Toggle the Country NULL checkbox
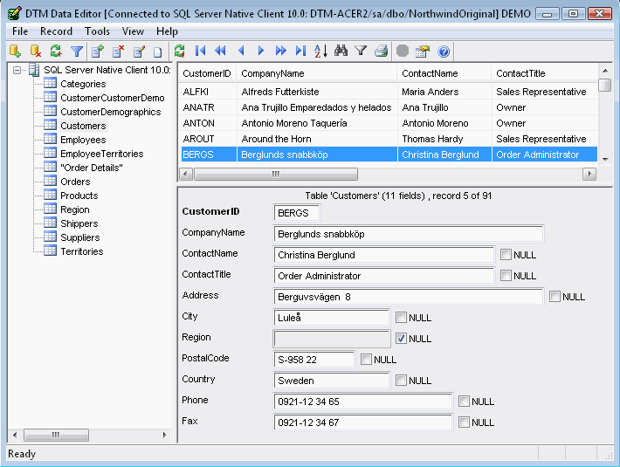 point(401,380)
